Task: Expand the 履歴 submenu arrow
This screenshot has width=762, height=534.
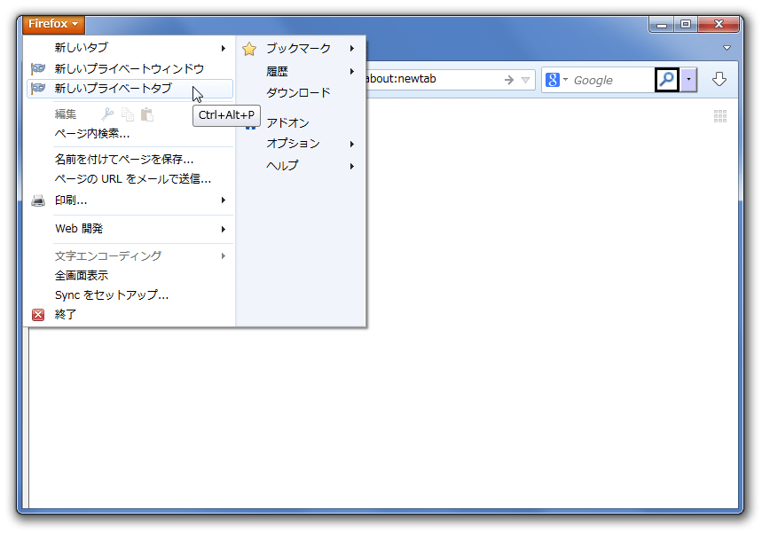Action: coord(352,72)
